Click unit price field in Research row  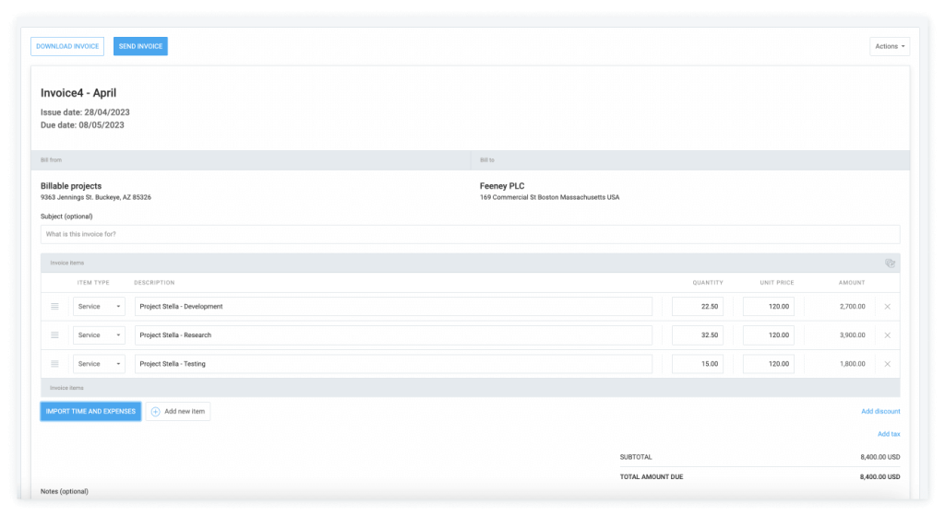tap(769, 335)
